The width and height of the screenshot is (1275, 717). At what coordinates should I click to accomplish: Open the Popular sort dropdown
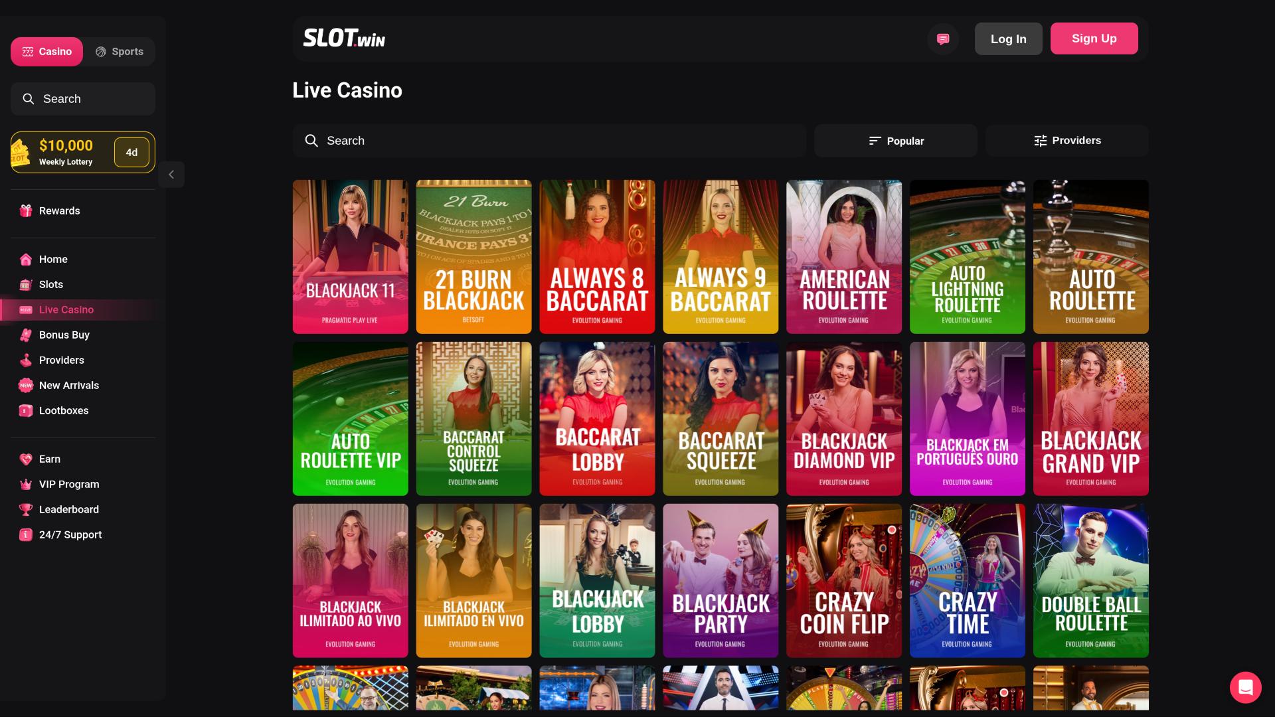point(896,141)
